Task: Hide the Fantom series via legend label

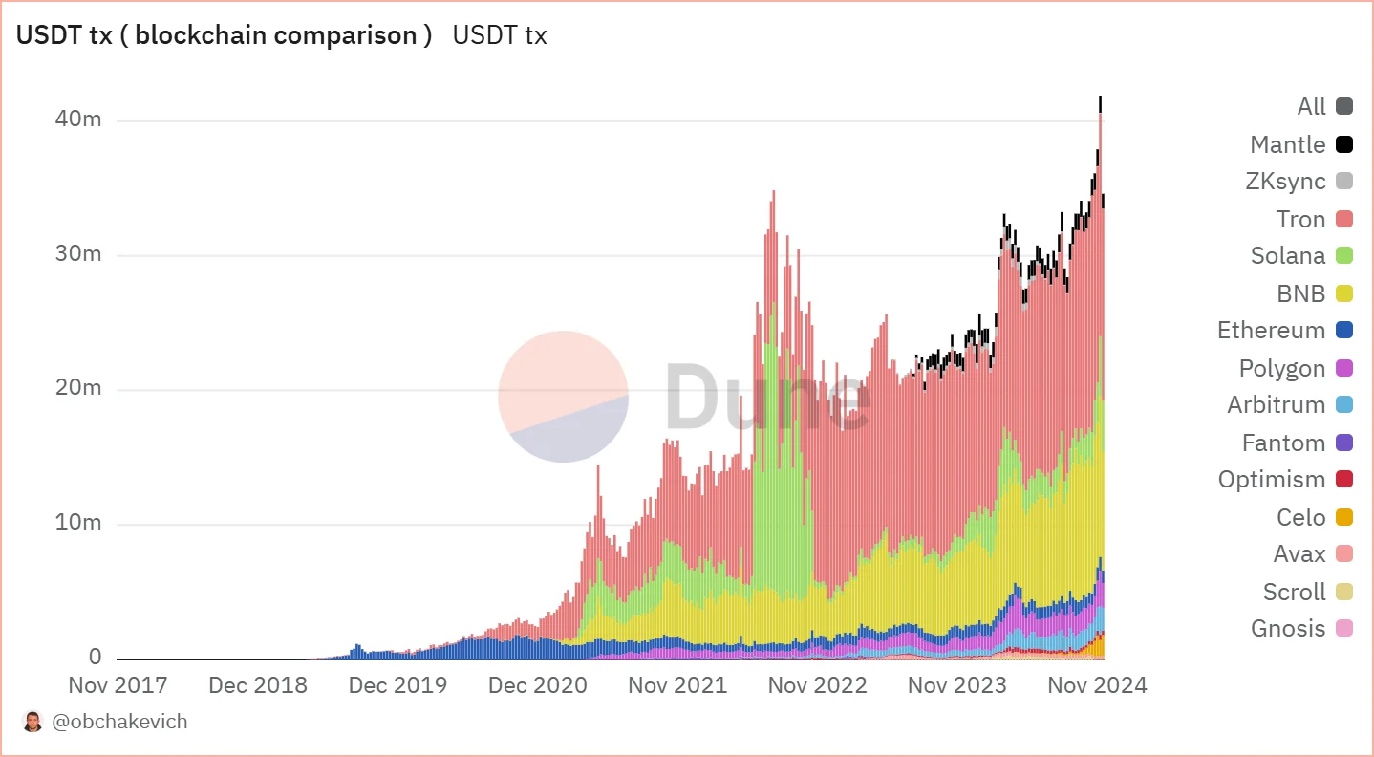Action: point(1283,443)
